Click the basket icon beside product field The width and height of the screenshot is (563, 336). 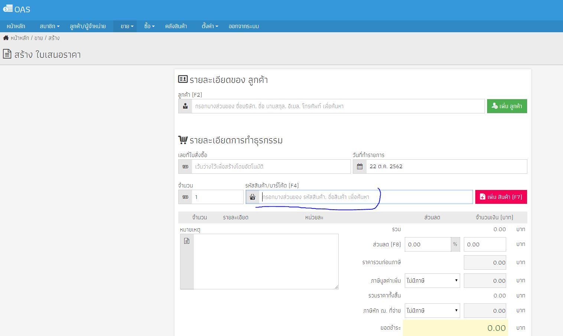coord(253,197)
